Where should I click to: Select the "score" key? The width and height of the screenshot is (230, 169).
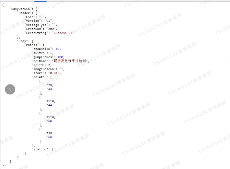38,73
